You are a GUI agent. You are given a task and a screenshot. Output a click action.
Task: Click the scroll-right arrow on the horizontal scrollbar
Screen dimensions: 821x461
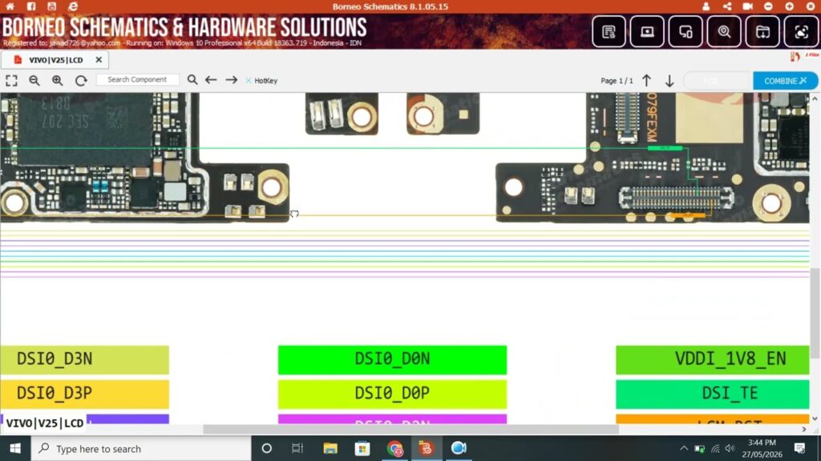click(x=803, y=429)
